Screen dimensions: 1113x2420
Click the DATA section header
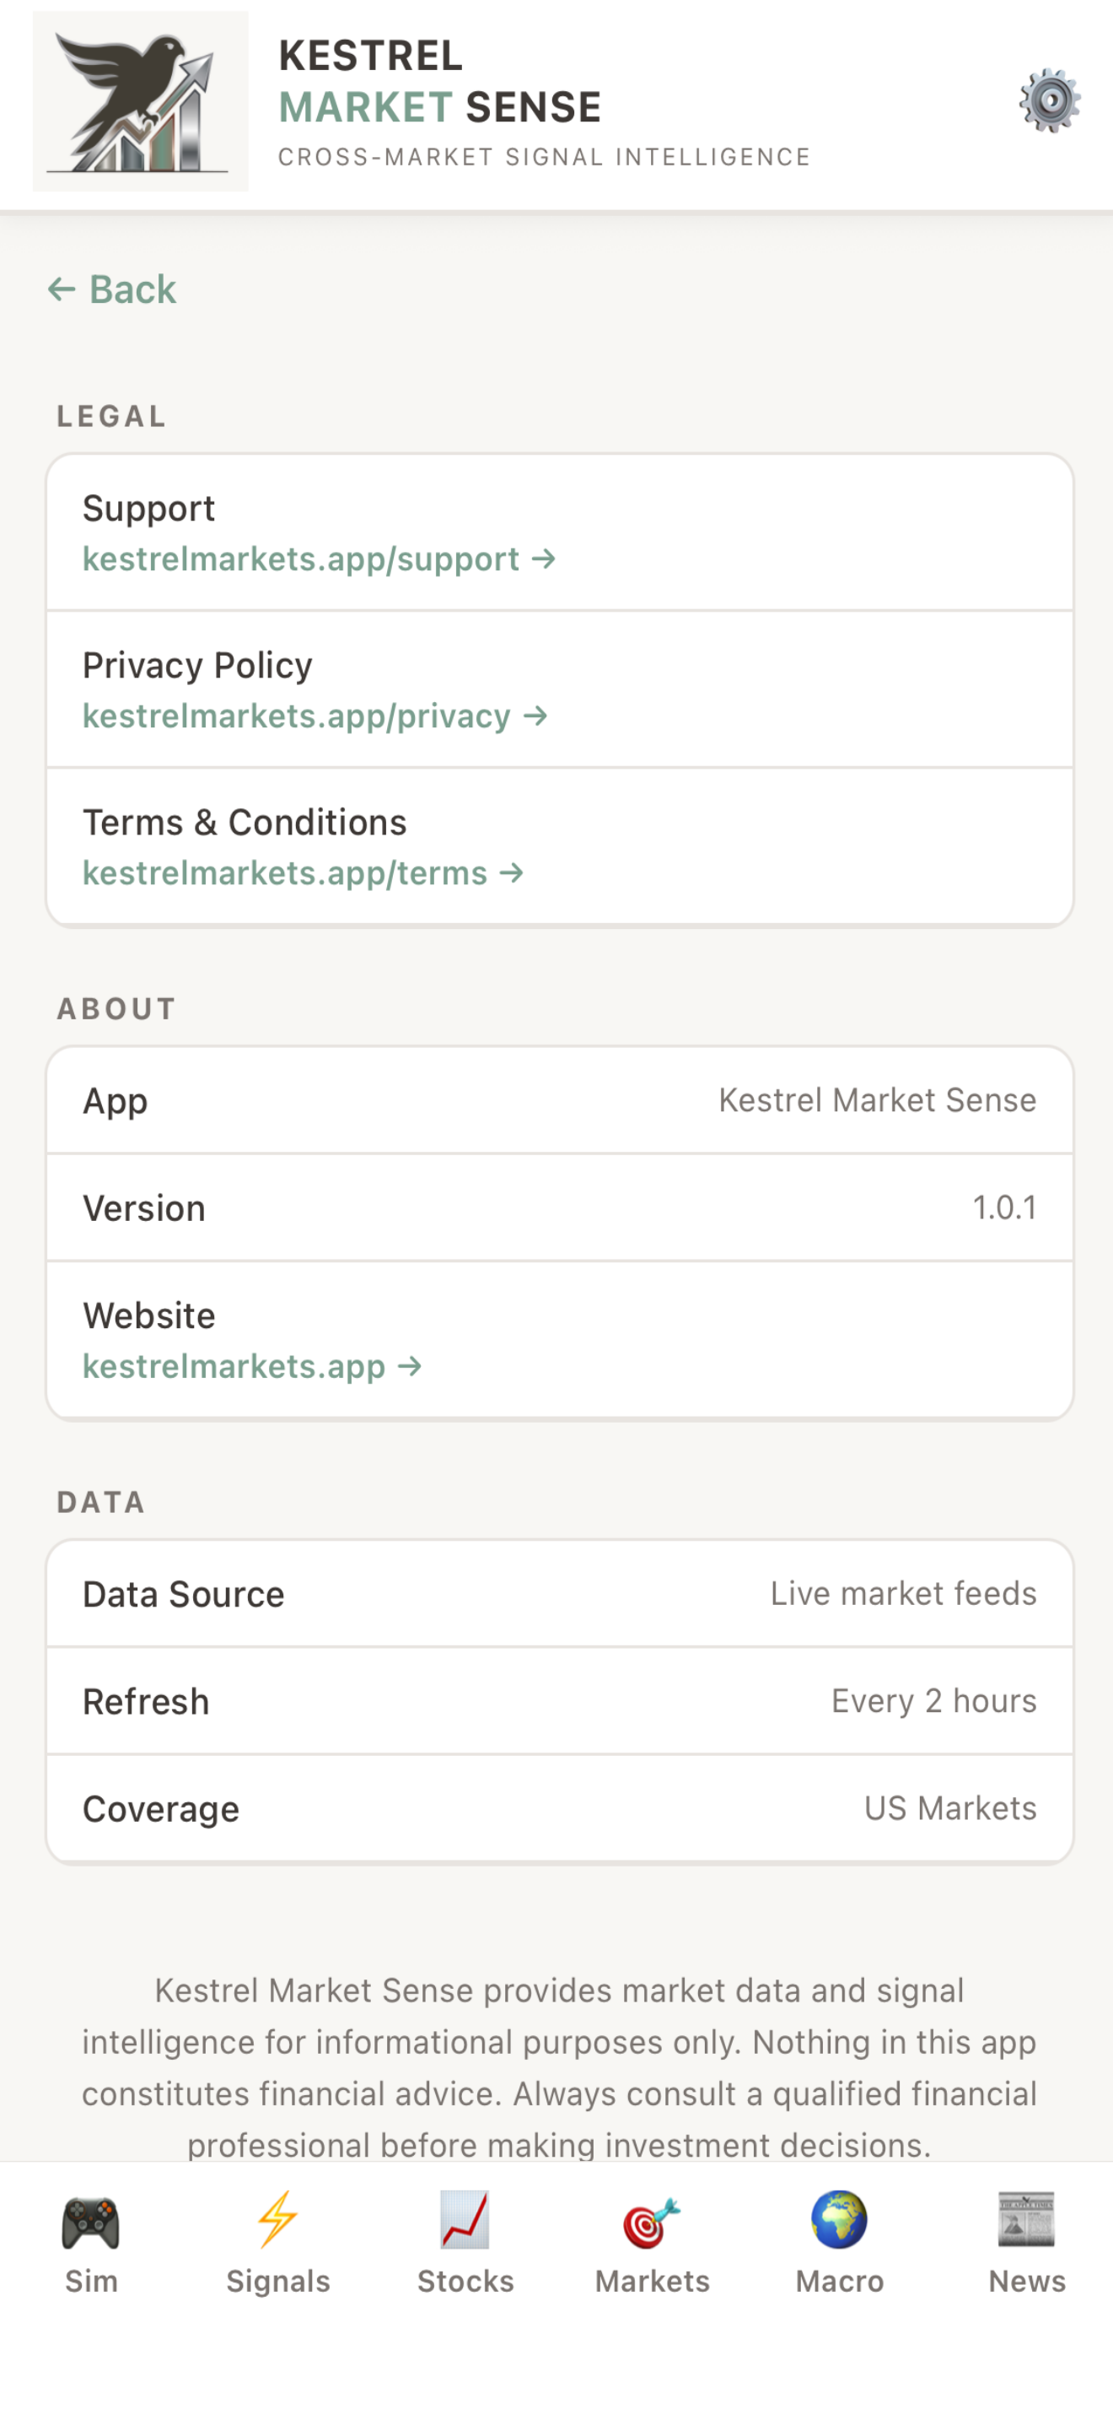(x=101, y=1502)
